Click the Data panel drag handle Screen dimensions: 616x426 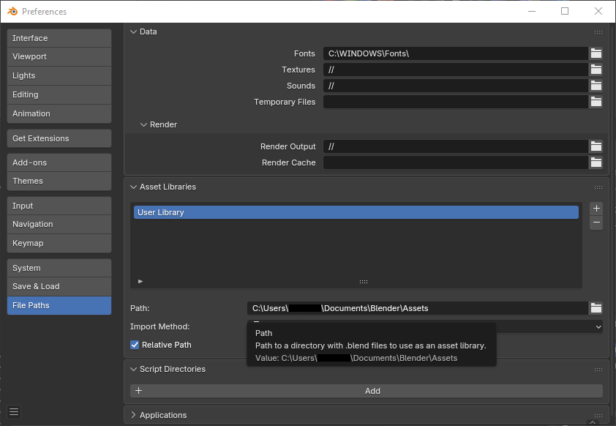coord(598,31)
